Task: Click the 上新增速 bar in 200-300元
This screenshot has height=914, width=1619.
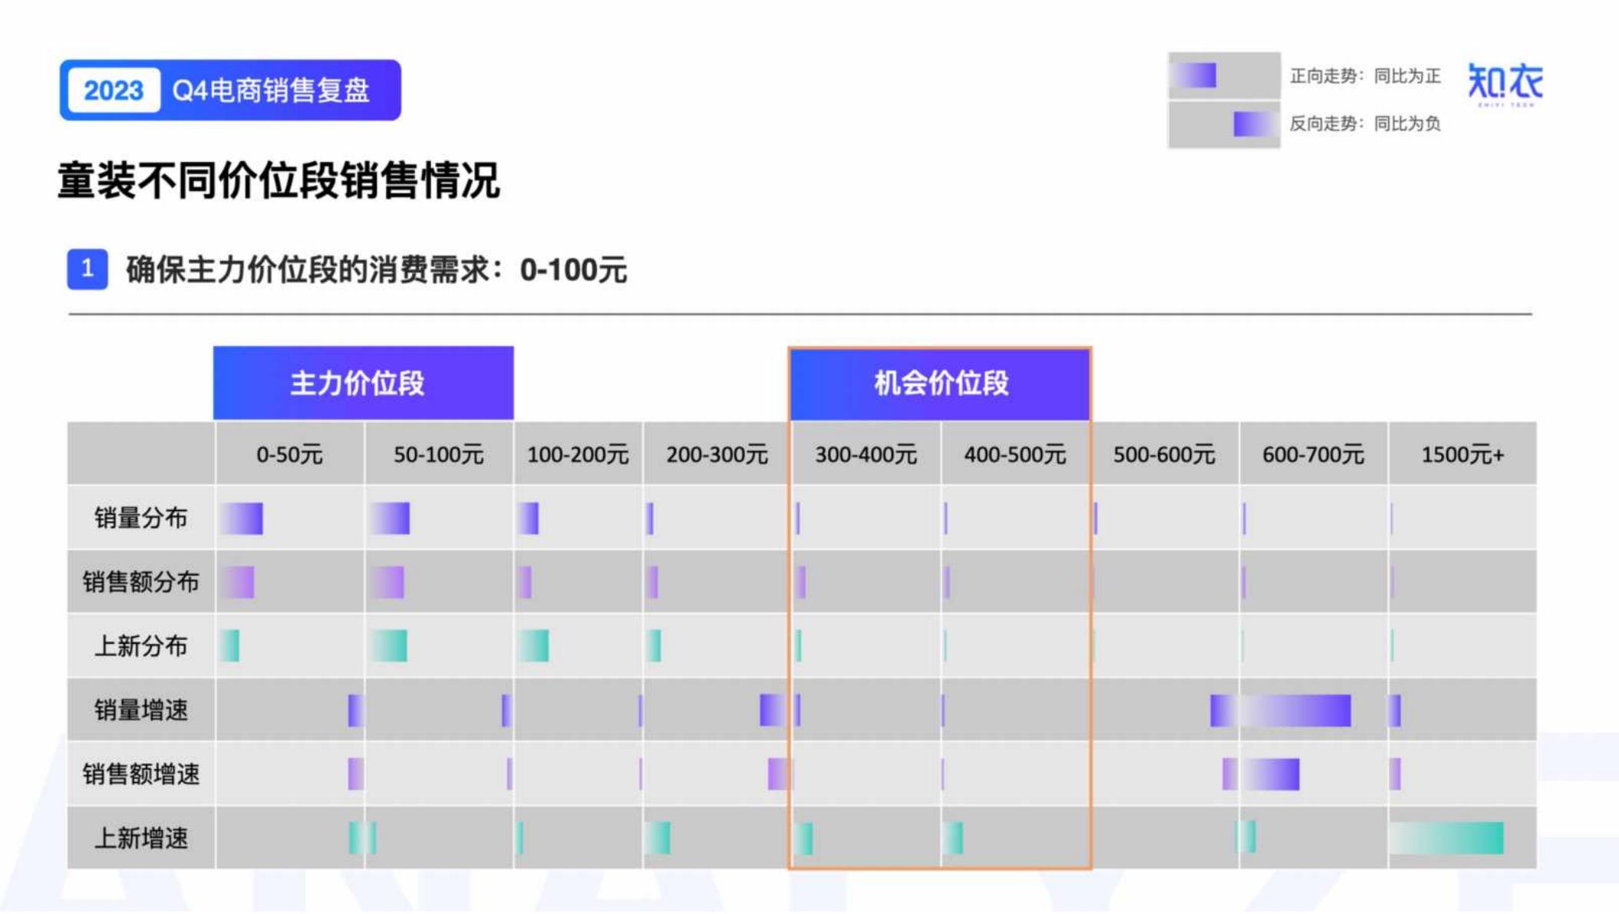Action: (x=658, y=838)
